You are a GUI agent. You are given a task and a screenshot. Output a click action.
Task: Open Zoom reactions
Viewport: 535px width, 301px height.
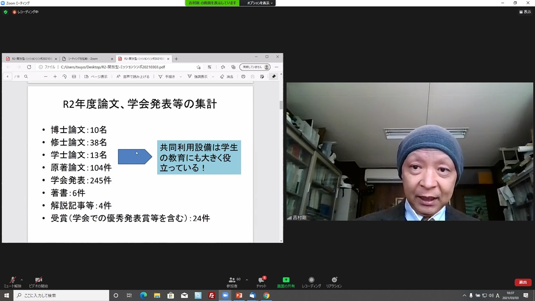(334, 282)
